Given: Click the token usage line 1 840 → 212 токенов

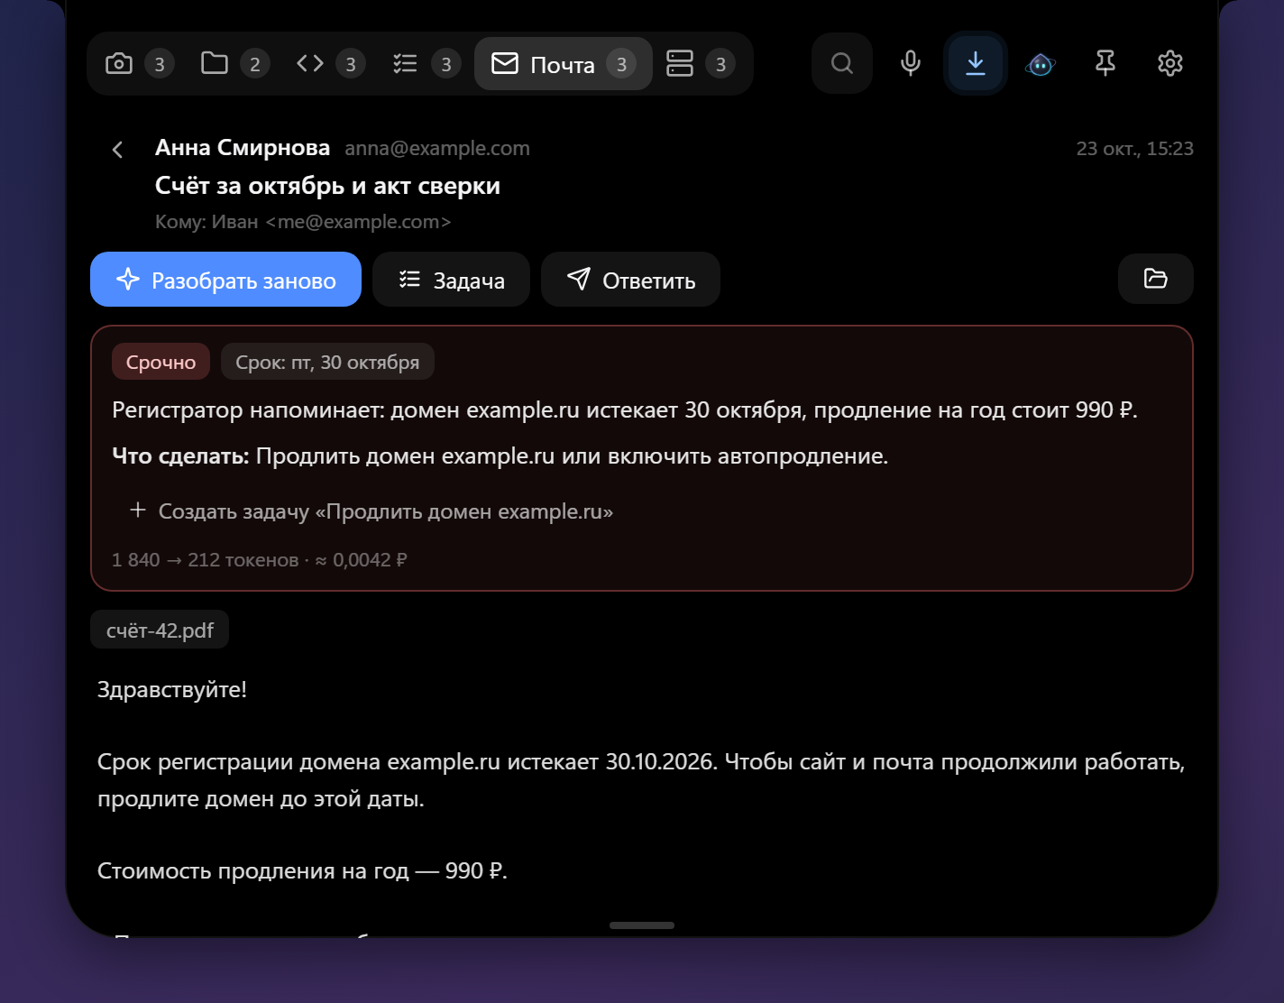Looking at the screenshot, I should 260,560.
